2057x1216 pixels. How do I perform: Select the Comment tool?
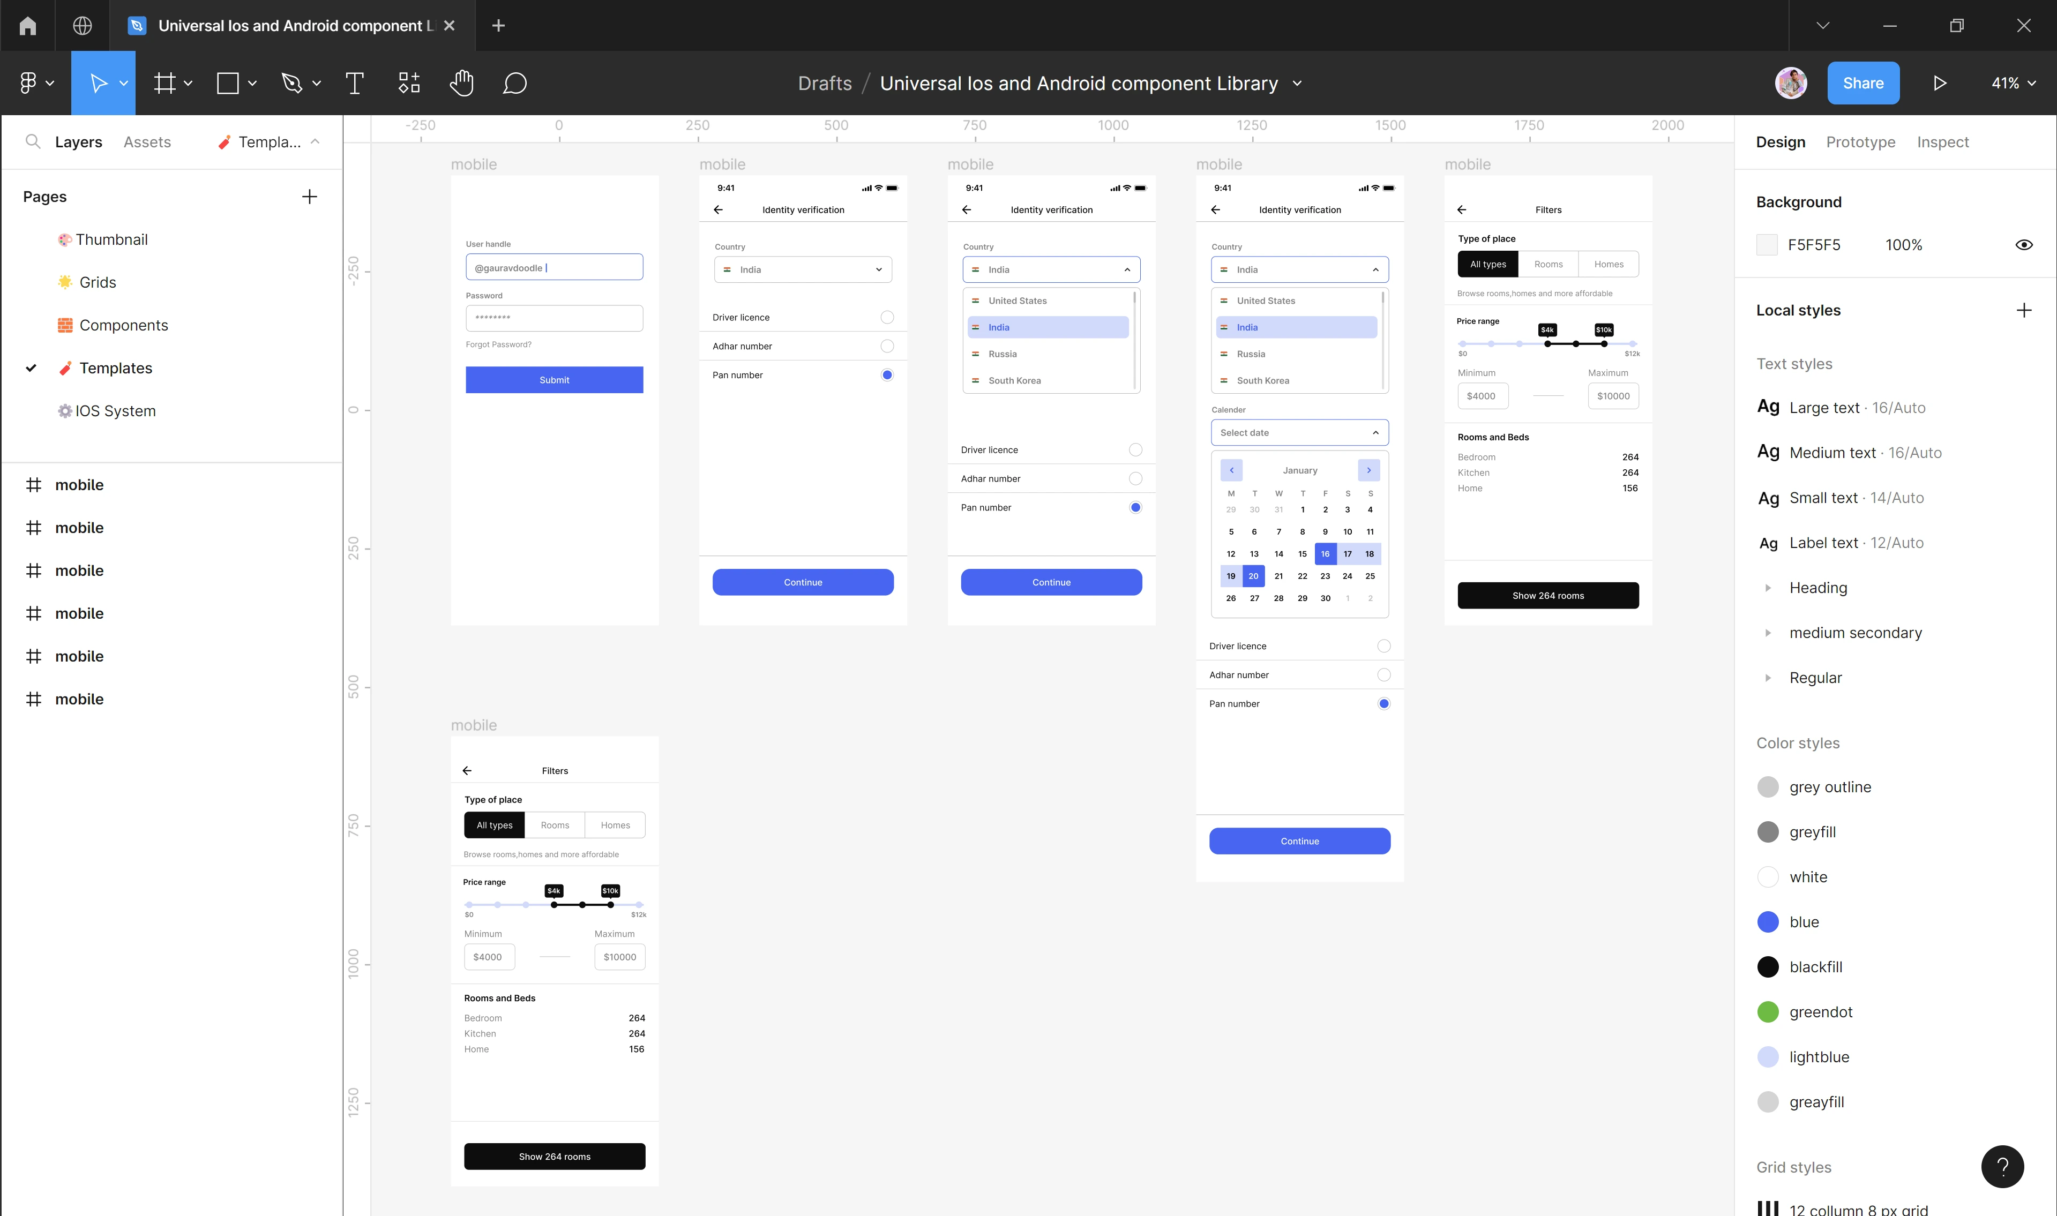click(515, 82)
